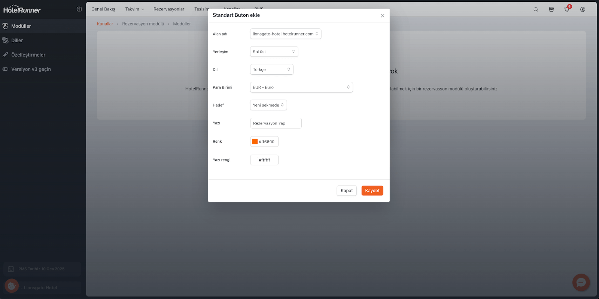
Task: Go to the Rezervasyonlar tab
Action: (169, 9)
